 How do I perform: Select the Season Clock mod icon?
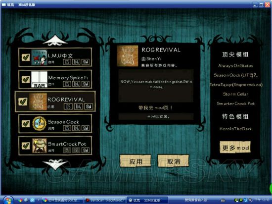click(x=39, y=123)
